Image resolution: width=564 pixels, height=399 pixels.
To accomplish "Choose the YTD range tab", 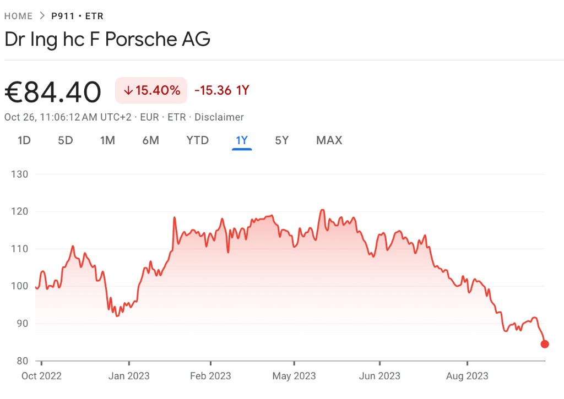I will [x=198, y=140].
